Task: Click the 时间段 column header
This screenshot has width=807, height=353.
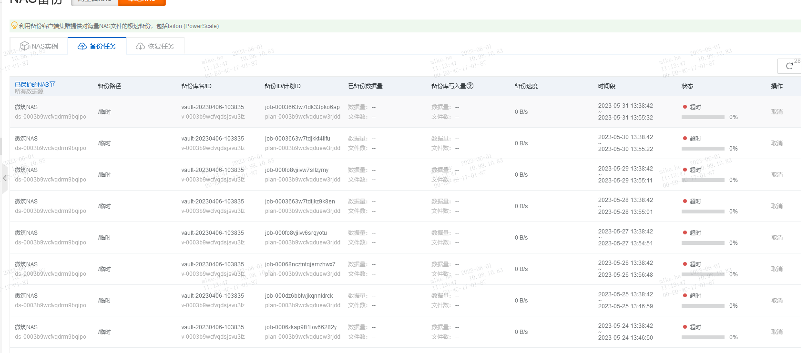Action: 607,86
